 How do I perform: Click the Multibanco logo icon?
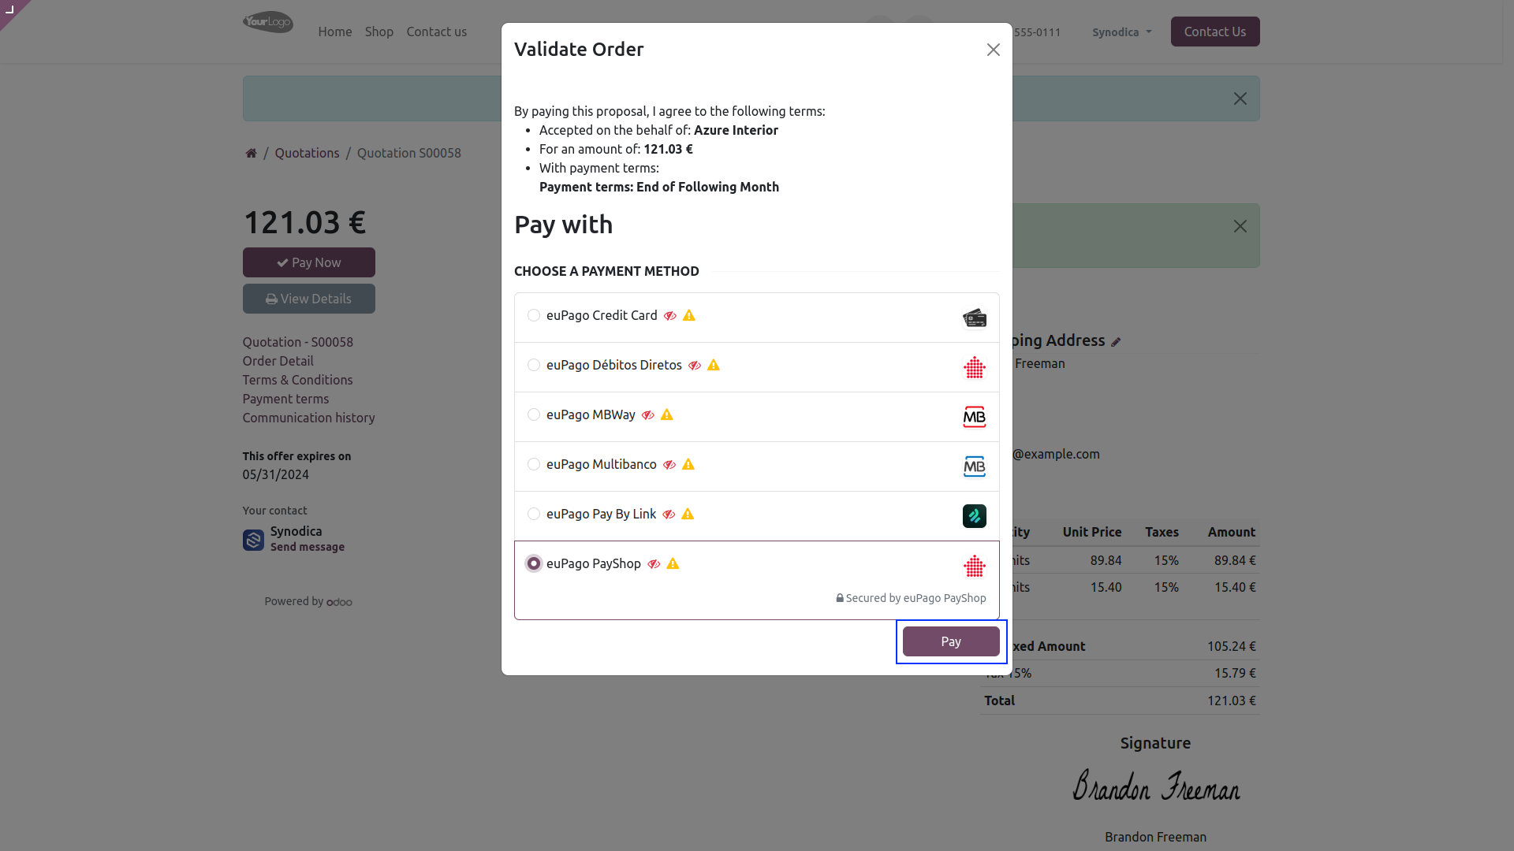[975, 466]
